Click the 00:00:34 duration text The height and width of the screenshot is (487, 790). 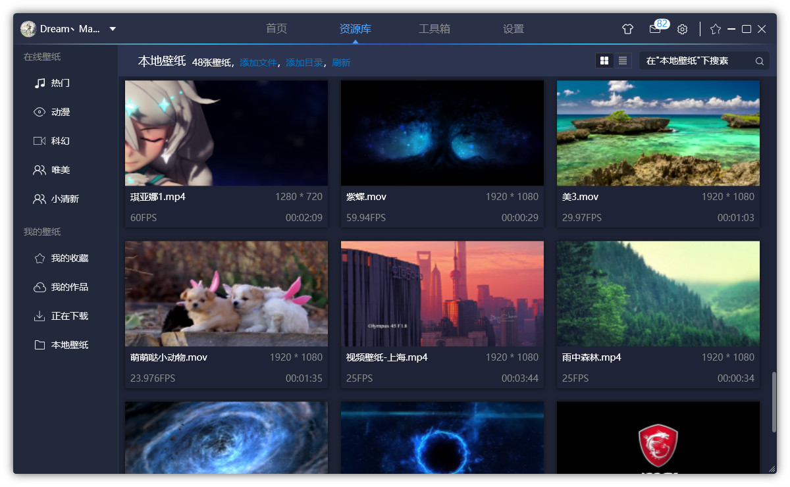[736, 378]
